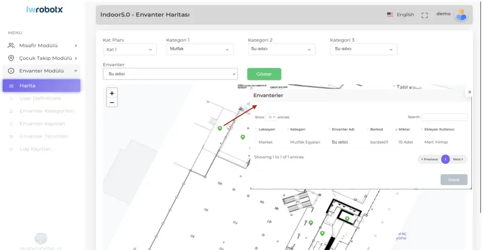
Task: Open the Envanter Su ısıtıcı dropdown
Action: (170, 74)
